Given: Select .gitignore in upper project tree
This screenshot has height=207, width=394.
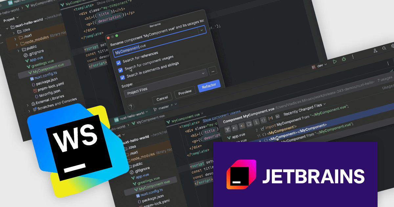Looking at the screenshot, I should 34,53.
